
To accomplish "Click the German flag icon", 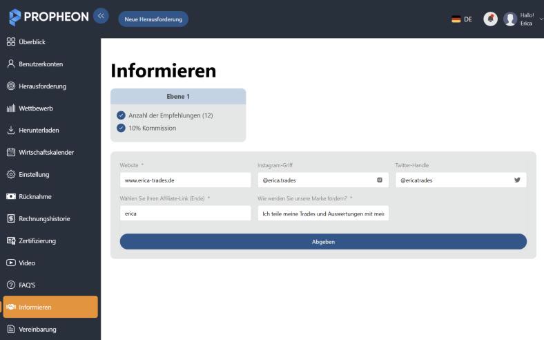I will click(456, 19).
